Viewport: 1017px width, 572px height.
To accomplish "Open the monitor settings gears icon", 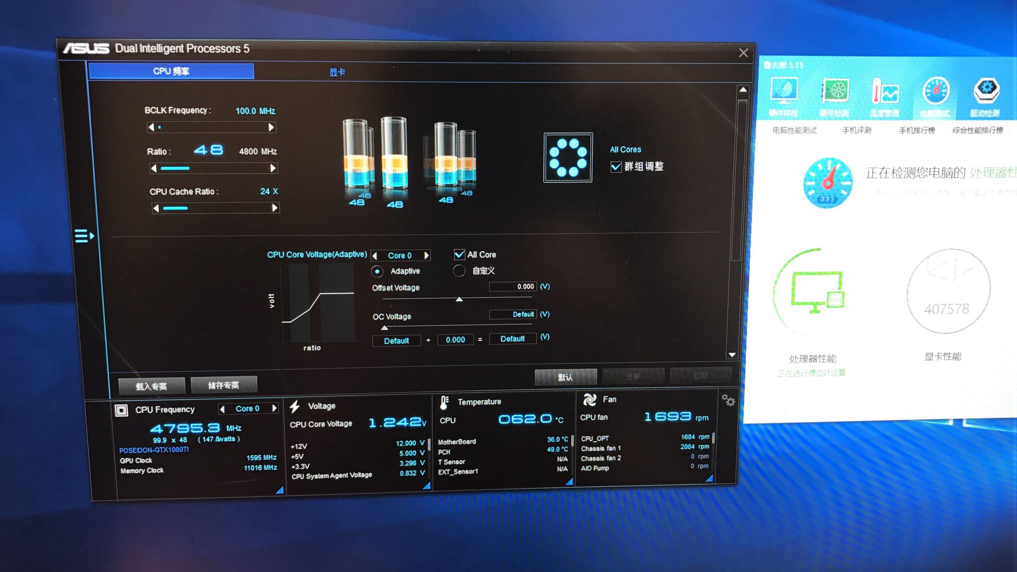I will tap(728, 400).
